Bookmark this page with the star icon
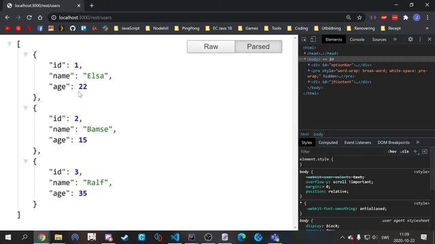The width and height of the screenshot is (435, 244). click(360, 18)
